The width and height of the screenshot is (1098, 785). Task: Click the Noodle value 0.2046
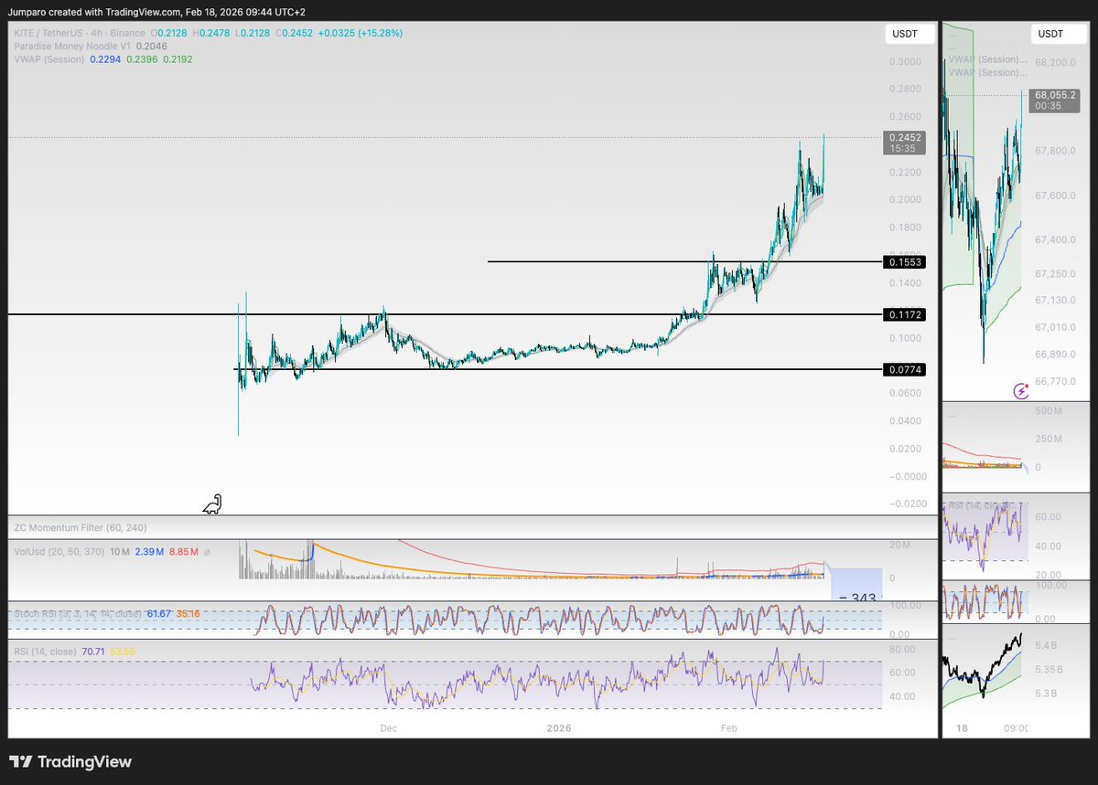coord(154,46)
